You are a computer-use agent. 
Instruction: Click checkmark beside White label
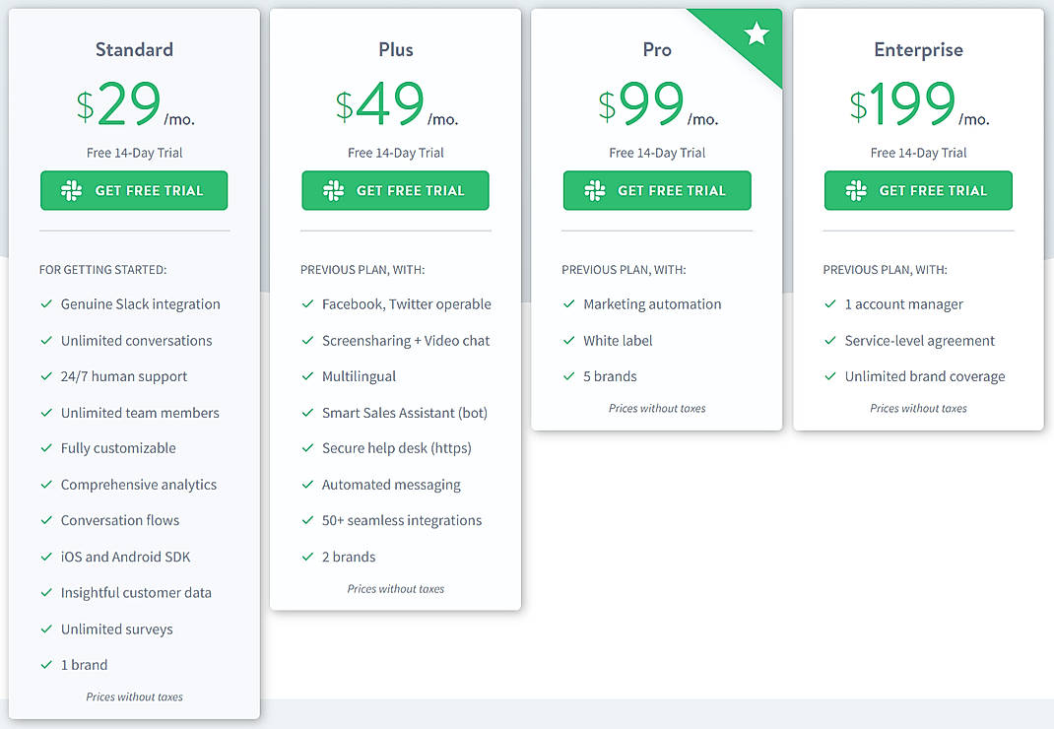569,340
